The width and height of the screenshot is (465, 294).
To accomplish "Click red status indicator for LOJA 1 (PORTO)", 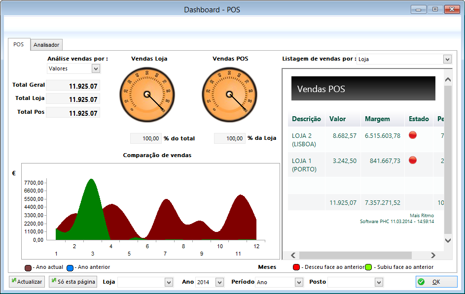I will coord(413,160).
